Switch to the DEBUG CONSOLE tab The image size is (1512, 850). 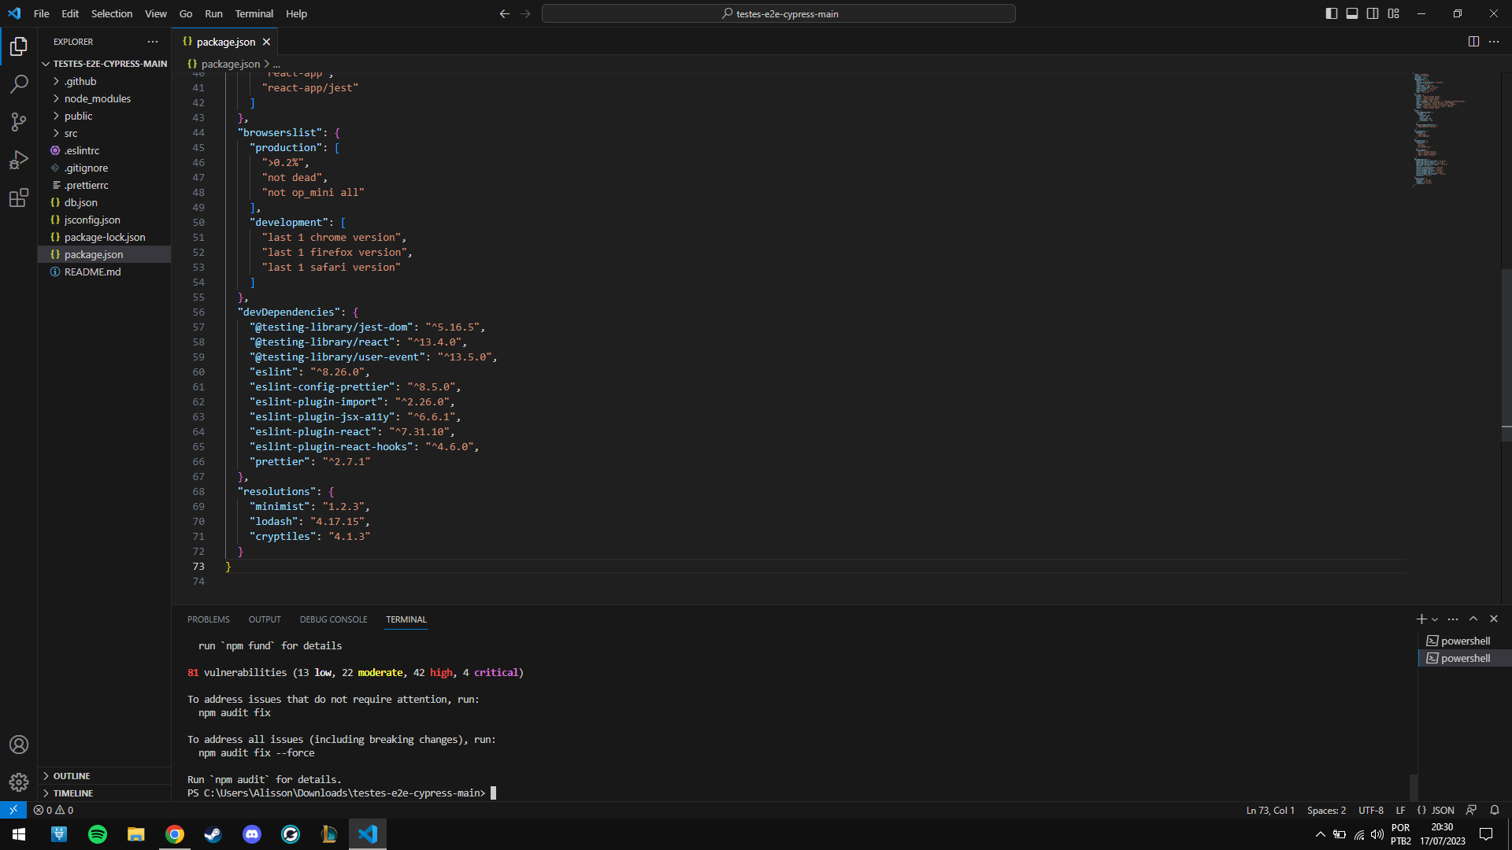(333, 619)
